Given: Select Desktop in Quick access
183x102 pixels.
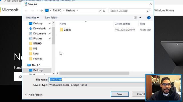Looking at the screenshot, I should (38, 24).
